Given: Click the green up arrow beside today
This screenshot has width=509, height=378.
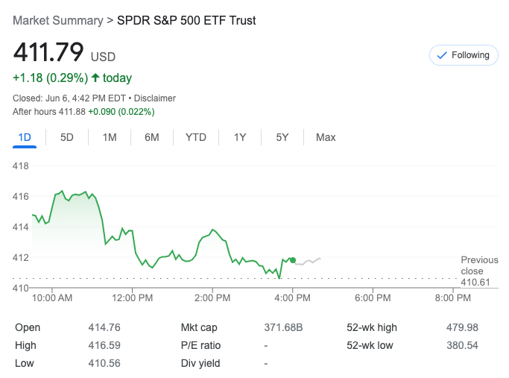Looking at the screenshot, I should click(x=95, y=78).
